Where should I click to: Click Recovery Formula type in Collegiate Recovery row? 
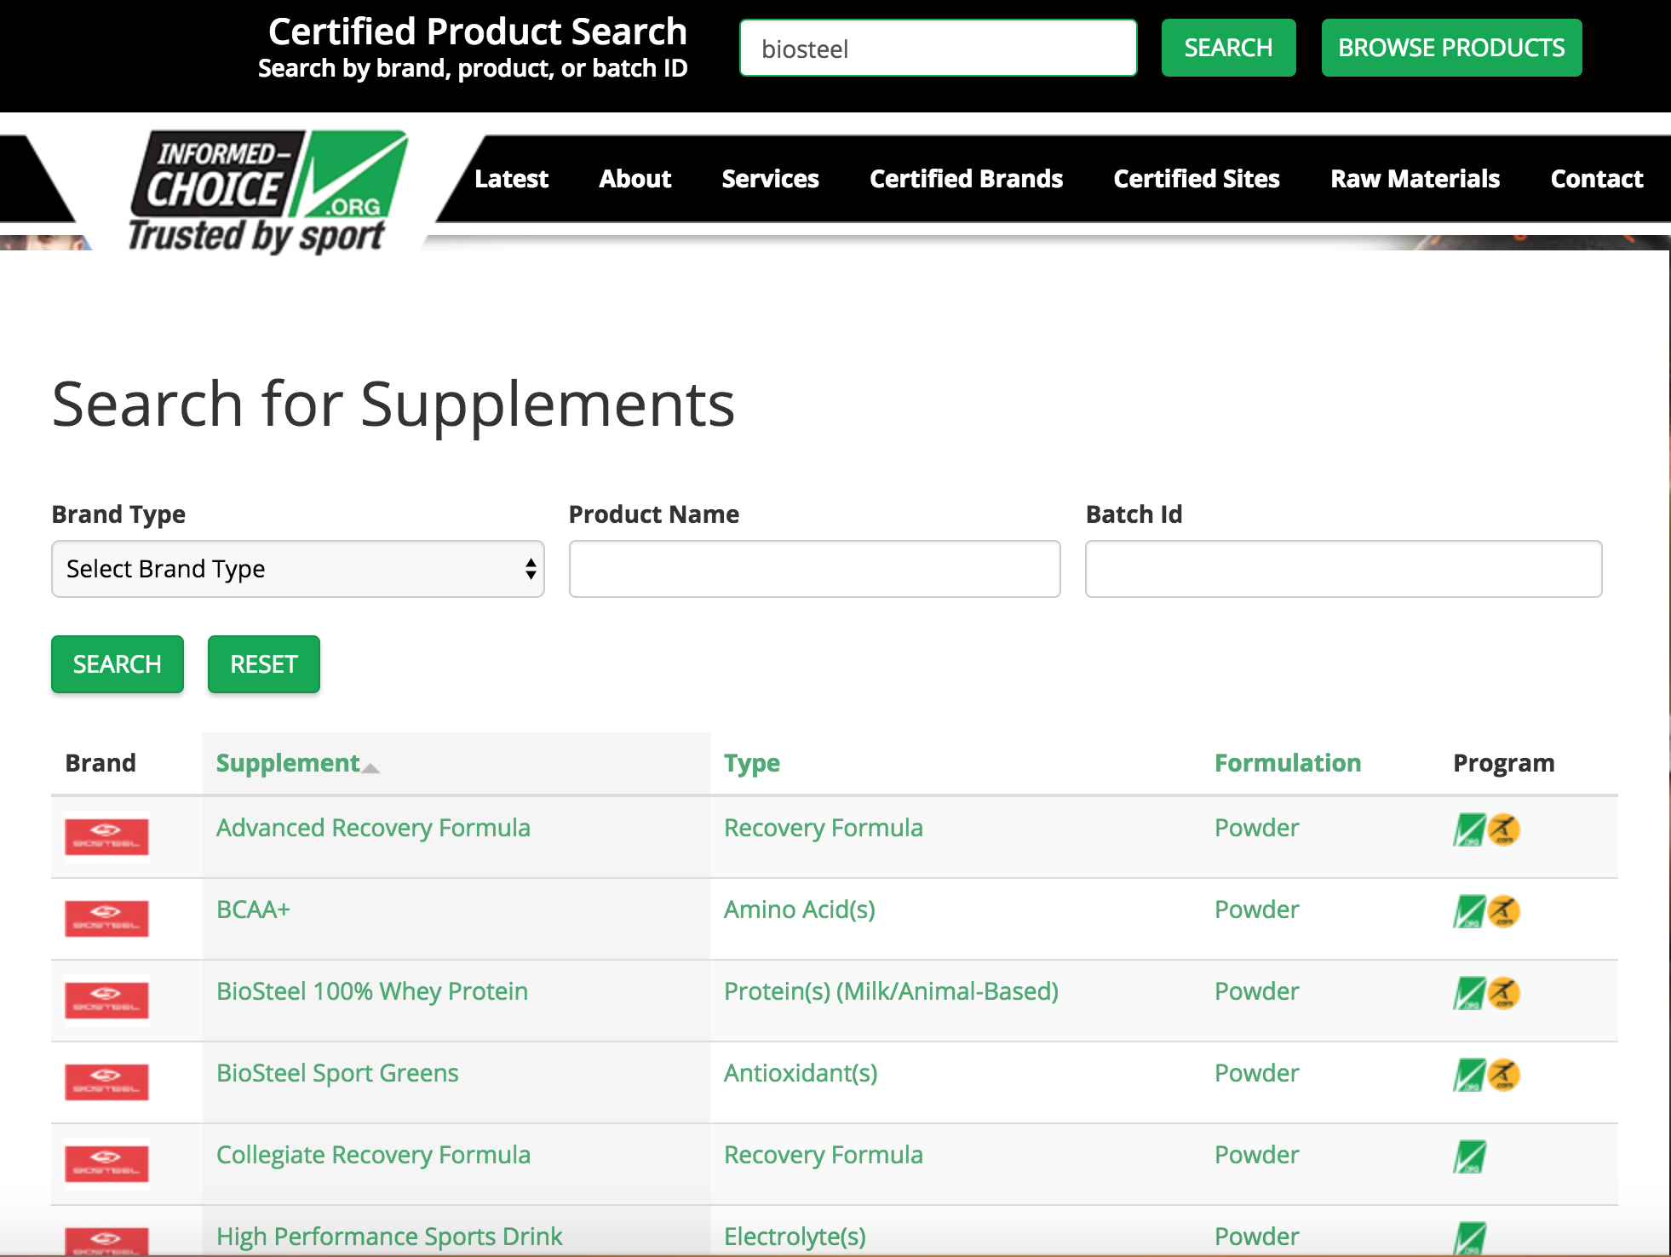[824, 1155]
